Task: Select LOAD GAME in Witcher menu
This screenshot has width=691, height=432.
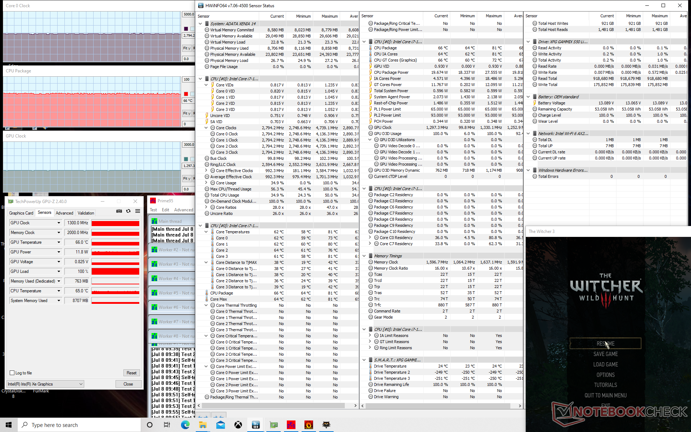Action: [x=605, y=364]
